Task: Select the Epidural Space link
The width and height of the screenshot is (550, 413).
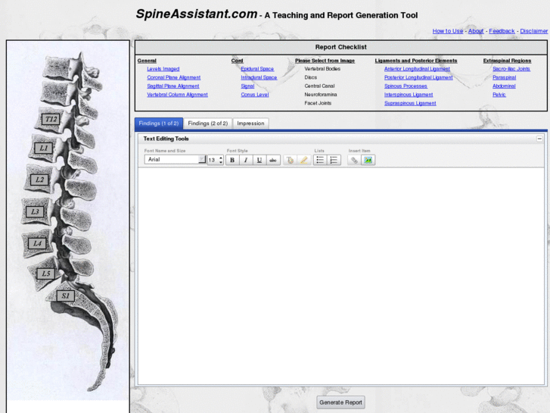Action: 257,69
